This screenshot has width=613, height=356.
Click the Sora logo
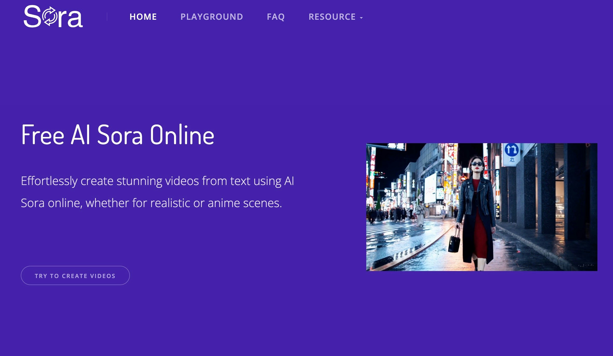click(x=53, y=17)
